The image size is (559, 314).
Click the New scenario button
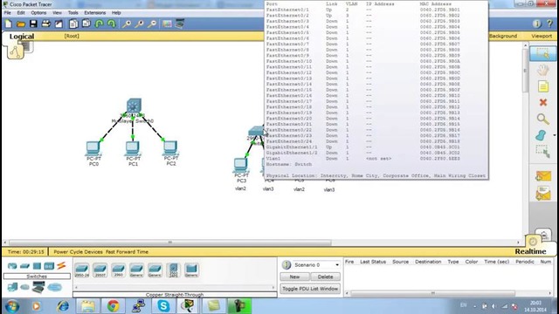tap(294, 276)
